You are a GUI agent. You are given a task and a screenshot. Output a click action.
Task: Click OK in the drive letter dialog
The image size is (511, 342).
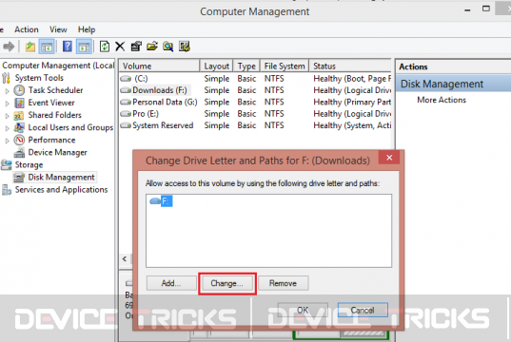coord(303,310)
